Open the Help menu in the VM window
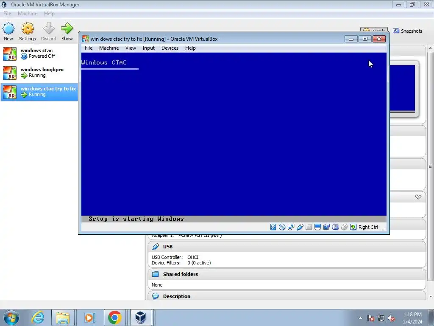 pos(190,48)
